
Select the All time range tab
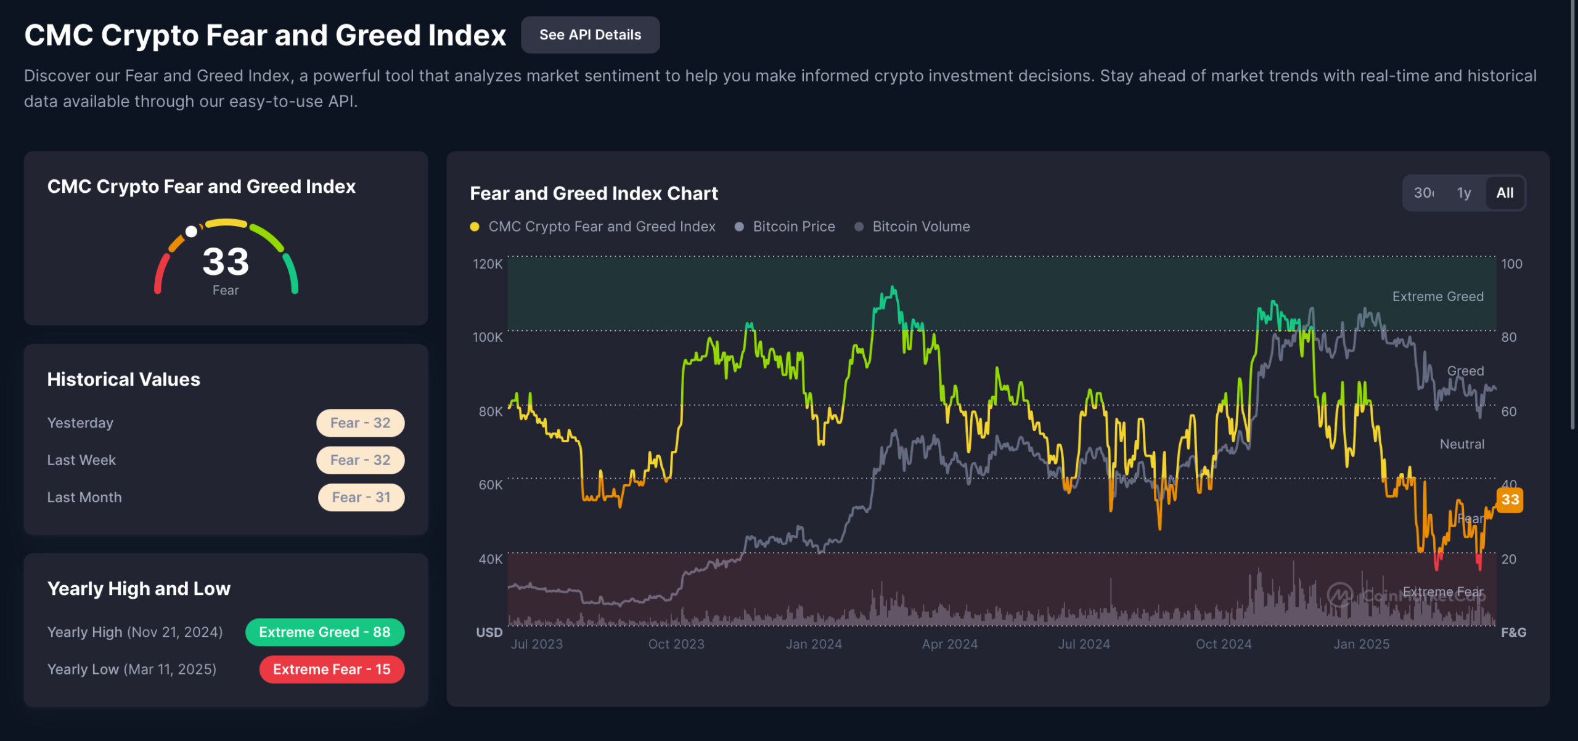(1505, 193)
